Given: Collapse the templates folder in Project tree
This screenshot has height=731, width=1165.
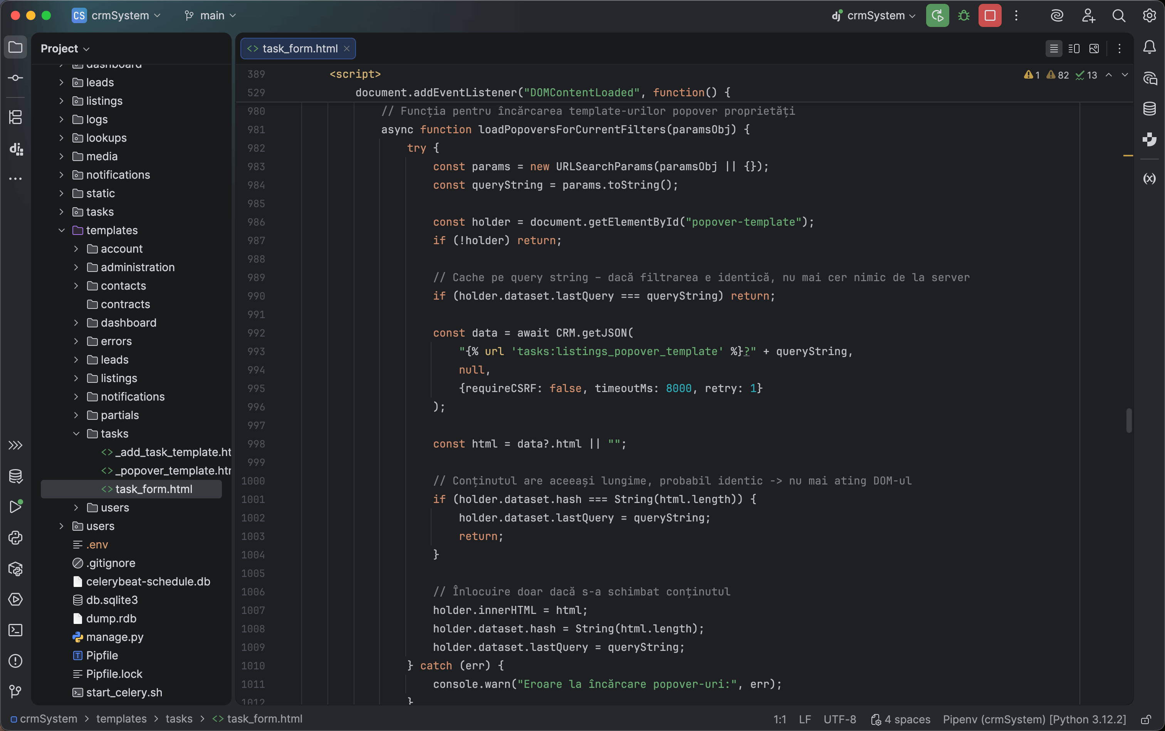Looking at the screenshot, I should point(61,230).
